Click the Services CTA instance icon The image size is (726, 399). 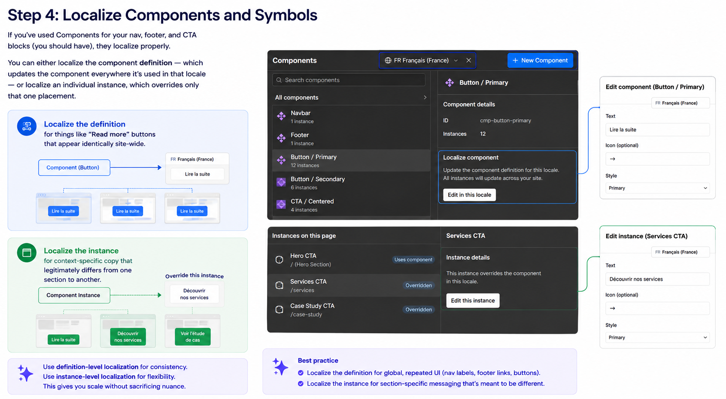tap(279, 285)
